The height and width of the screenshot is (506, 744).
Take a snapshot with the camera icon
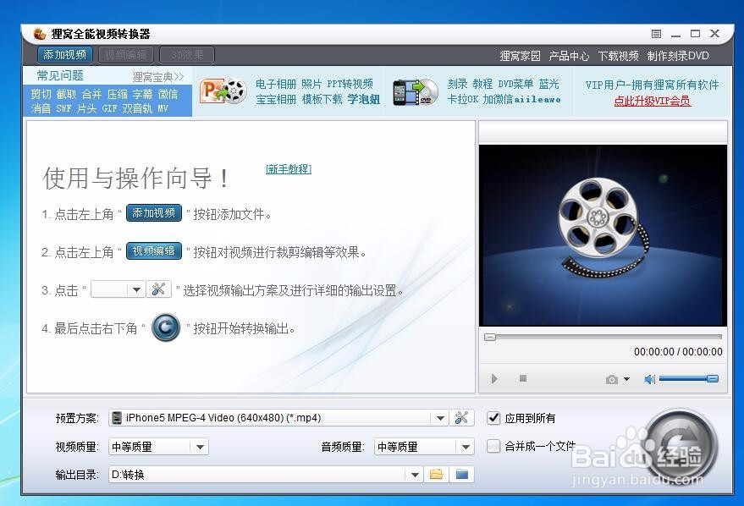612,379
